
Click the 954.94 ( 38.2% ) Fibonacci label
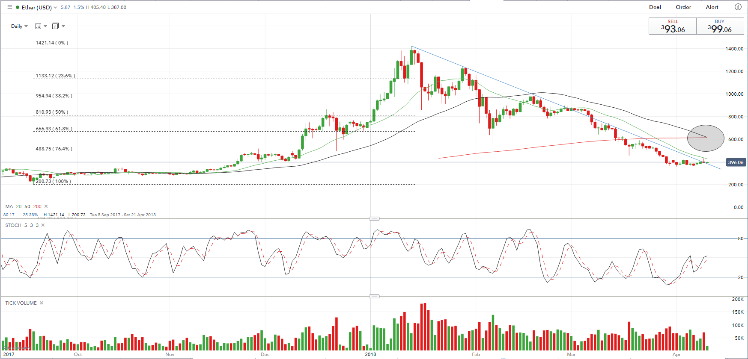coord(54,96)
